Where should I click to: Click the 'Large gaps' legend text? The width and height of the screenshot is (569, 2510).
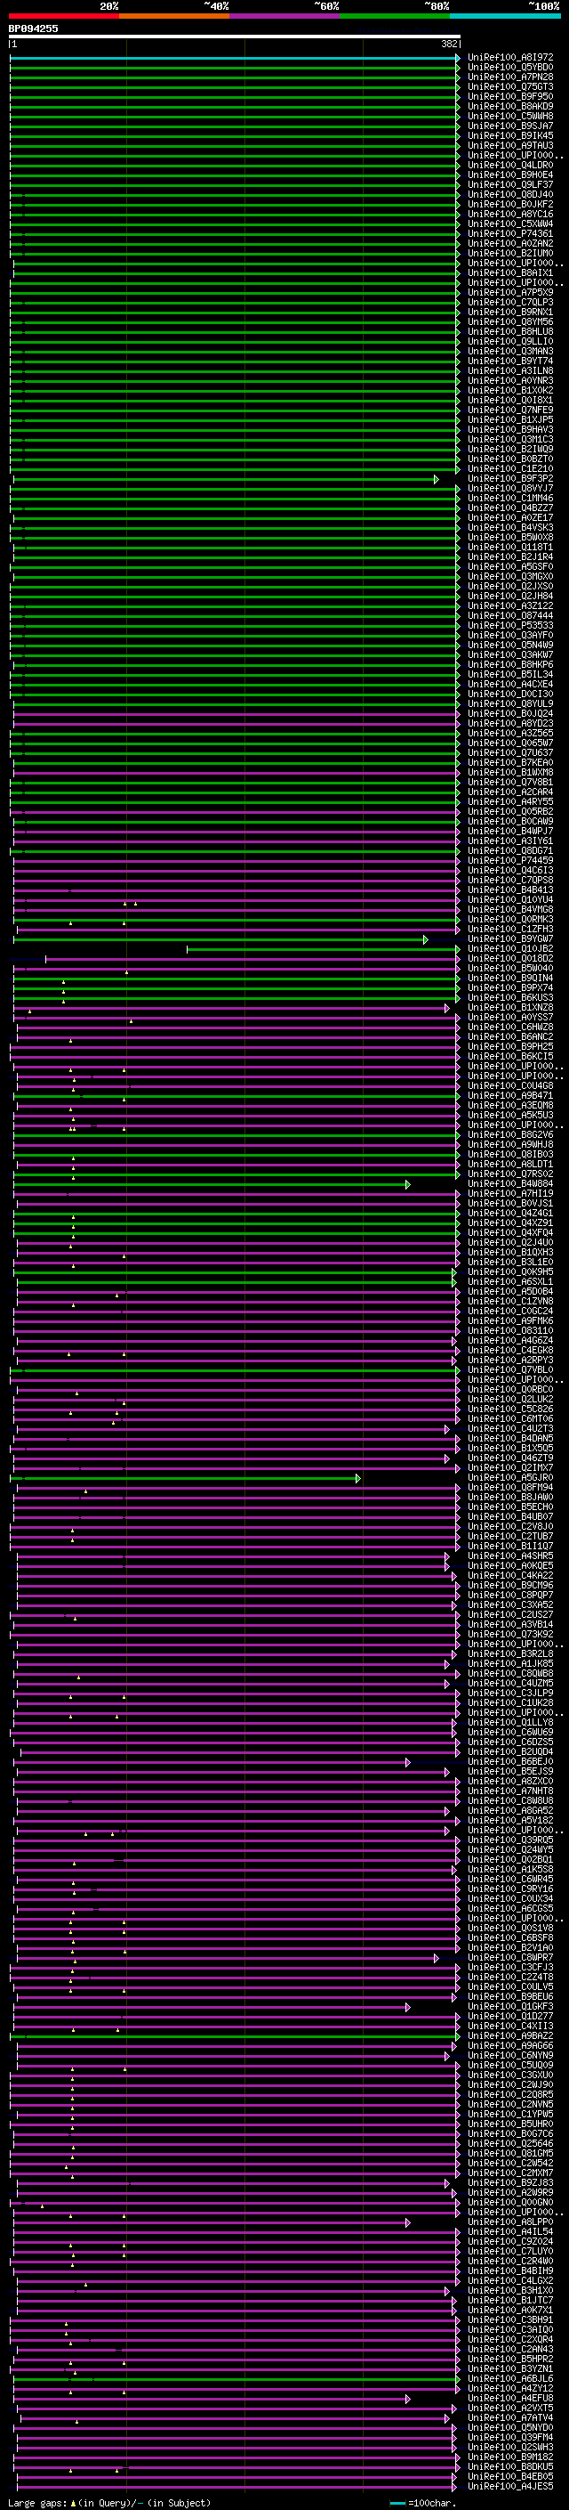[x=37, y=2502]
